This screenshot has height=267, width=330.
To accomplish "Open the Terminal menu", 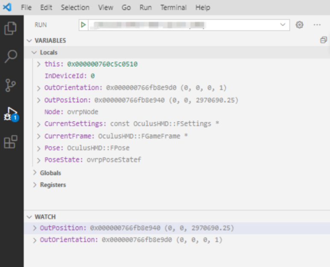I will click(173, 7).
